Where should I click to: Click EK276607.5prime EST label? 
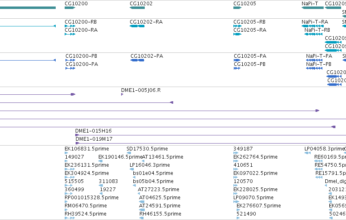[x=259, y=206]
